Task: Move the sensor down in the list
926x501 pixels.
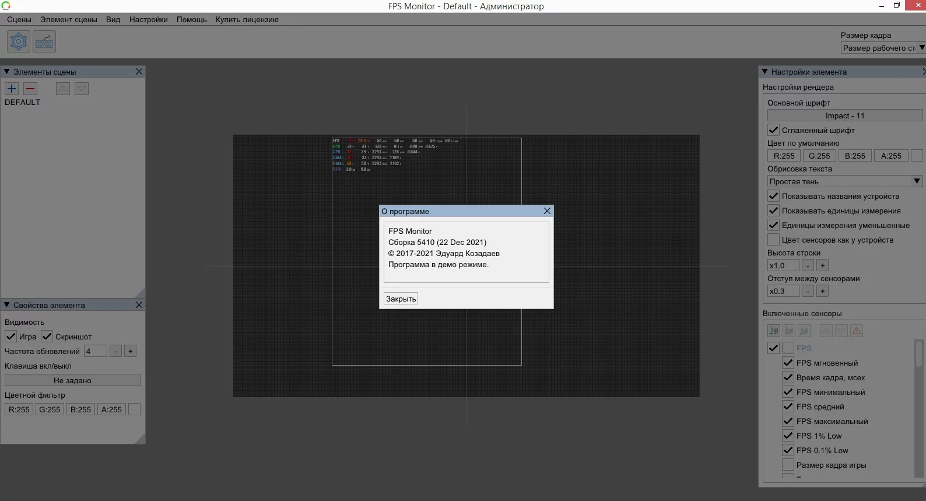Action: (841, 331)
